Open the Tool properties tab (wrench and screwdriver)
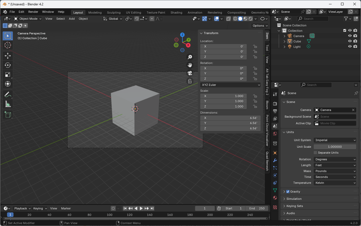361x226 pixels. point(275,94)
